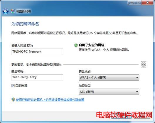Click the heading 为您的网络命名
155x123 pixels.
point(25,24)
